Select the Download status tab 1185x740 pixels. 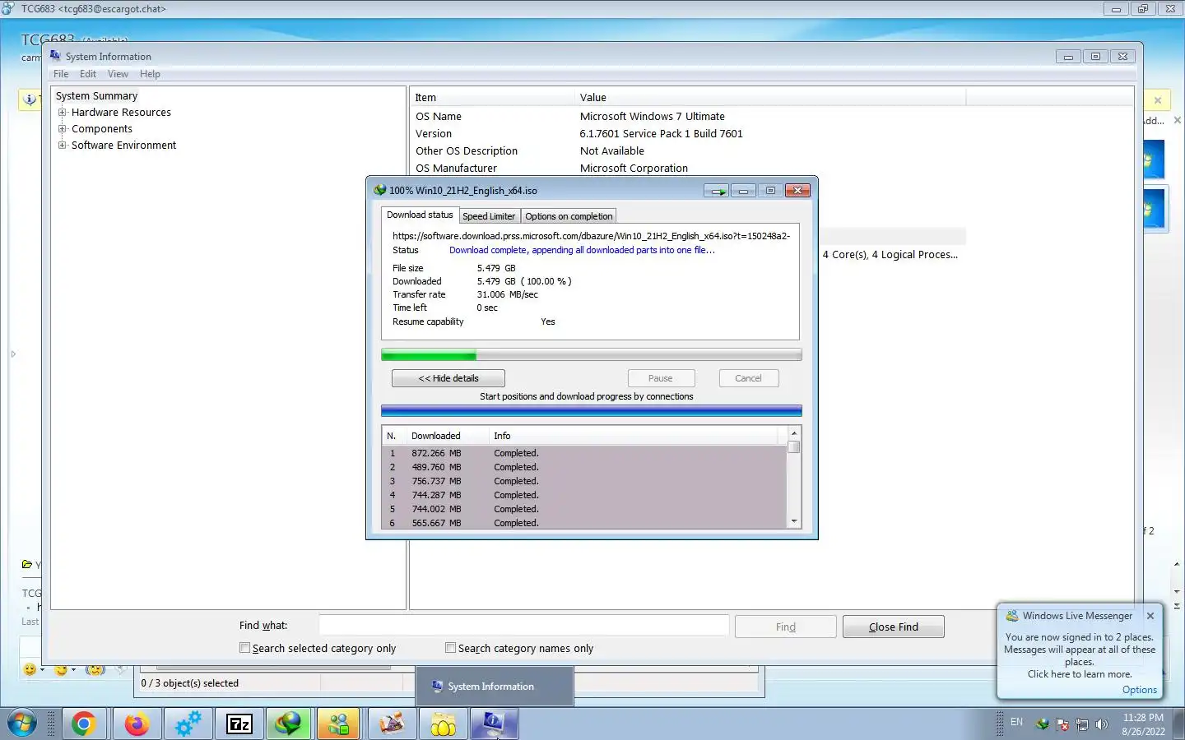[420, 215]
